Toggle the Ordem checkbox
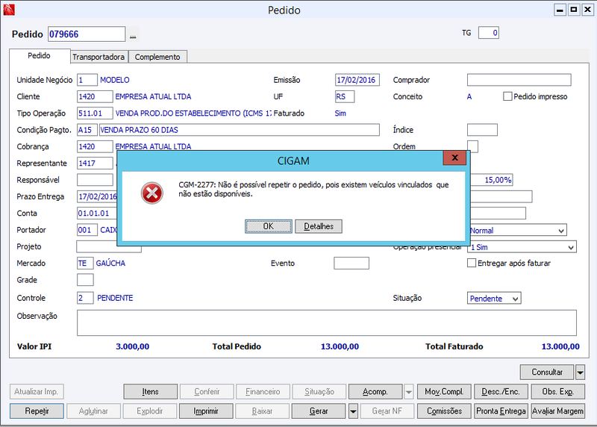This screenshot has width=597, height=427. pos(472,146)
